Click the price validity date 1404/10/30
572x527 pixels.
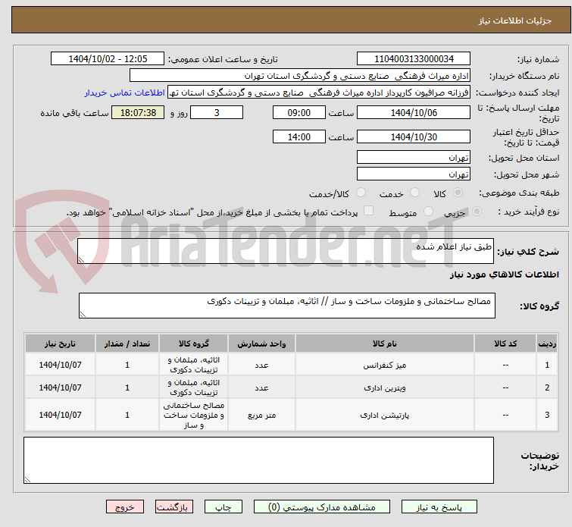click(x=414, y=136)
